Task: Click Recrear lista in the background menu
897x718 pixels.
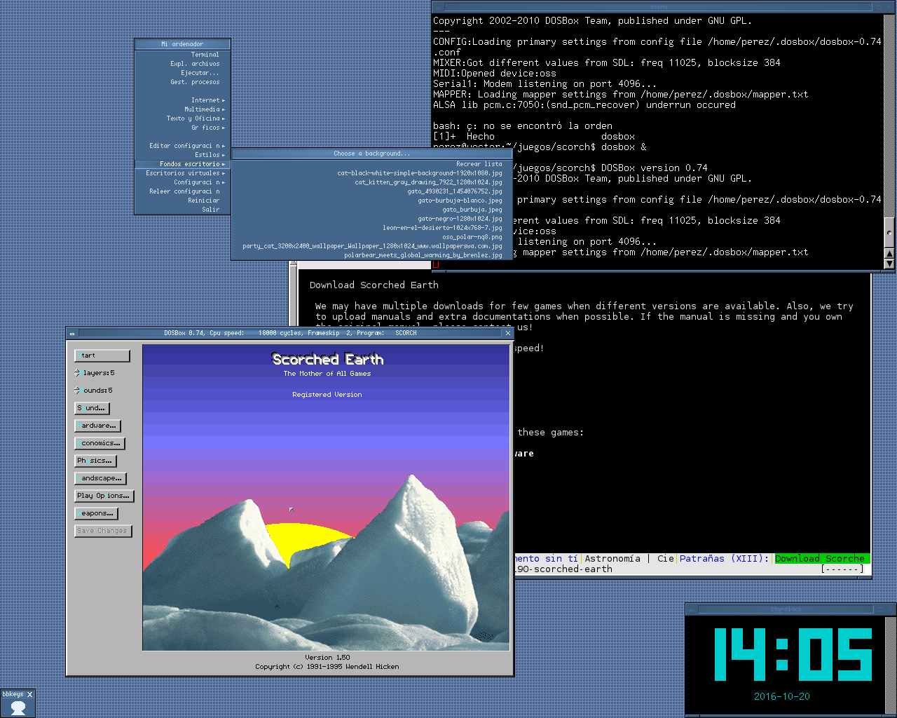Action: click(372, 164)
